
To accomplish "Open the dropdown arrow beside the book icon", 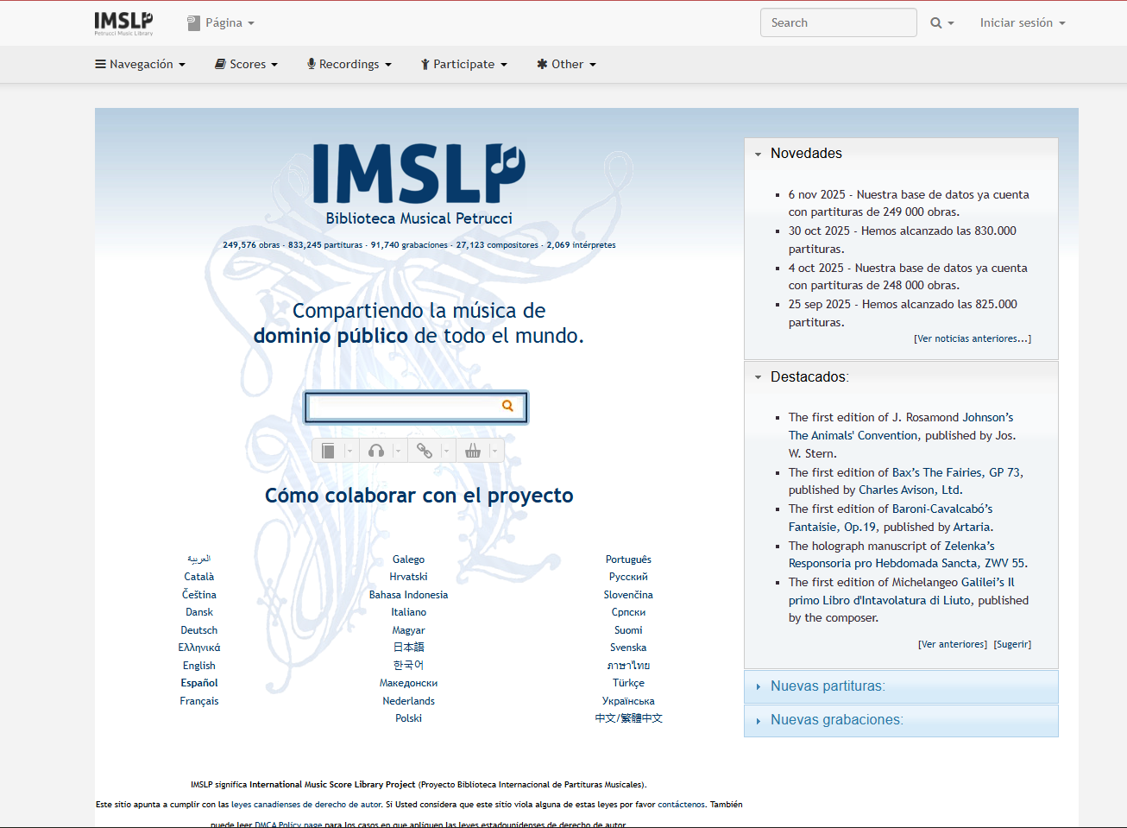I will pyautogui.click(x=349, y=451).
